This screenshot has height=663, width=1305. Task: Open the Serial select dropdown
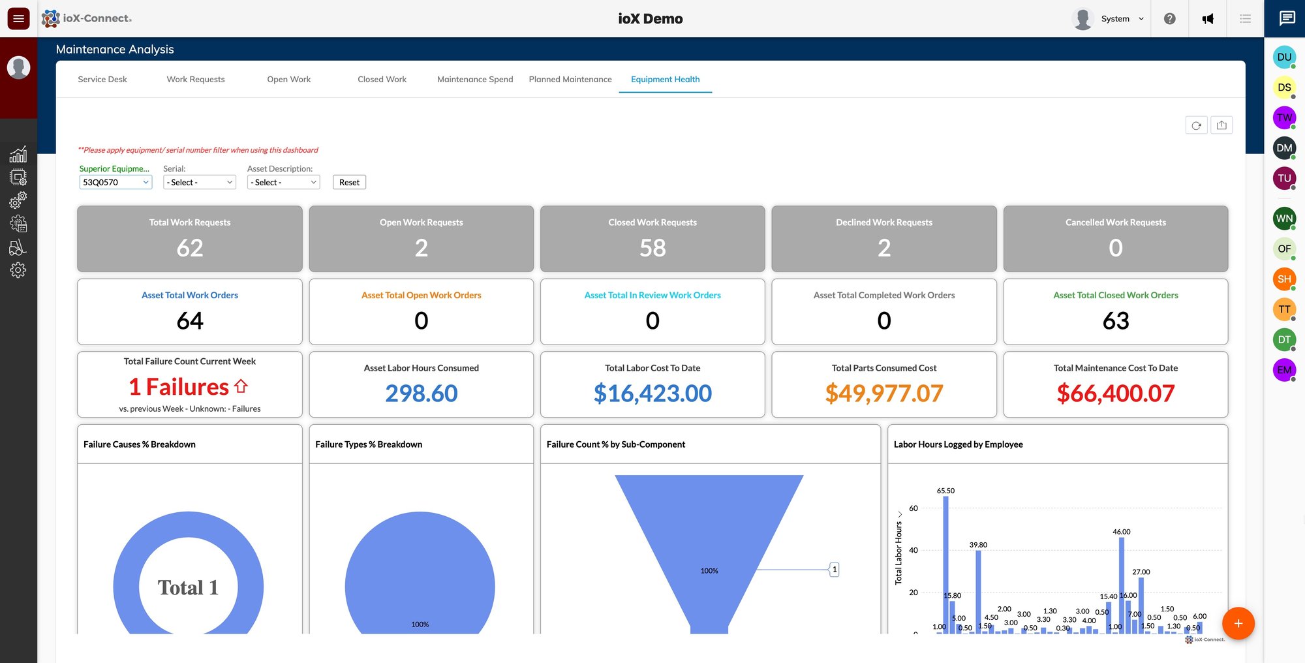click(x=200, y=182)
